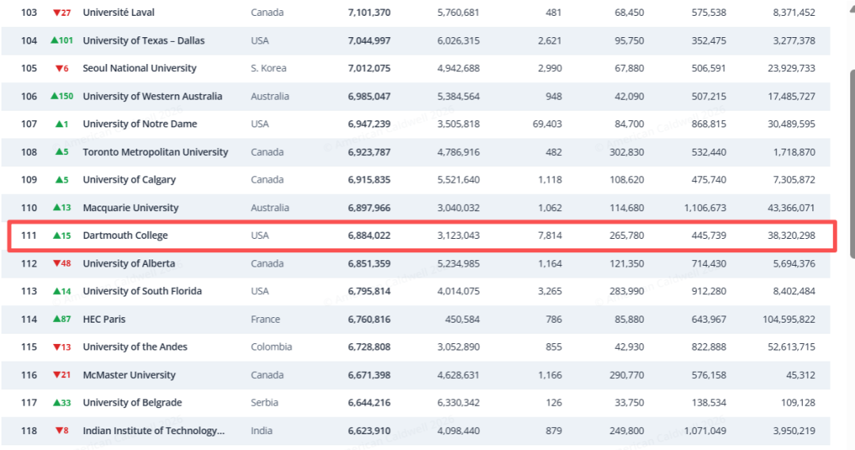Screen dimensions: 855x450
Task: Open Macquarie University details
Action: tap(131, 207)
